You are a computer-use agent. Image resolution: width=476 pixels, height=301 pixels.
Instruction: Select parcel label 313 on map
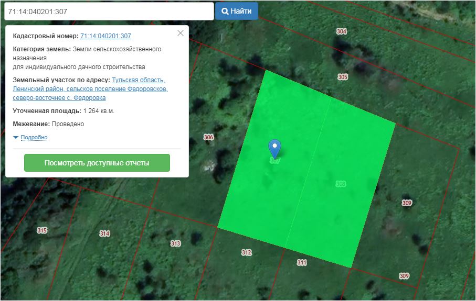(175, 243)
